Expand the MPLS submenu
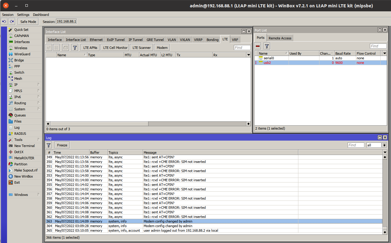 pyautogui.click(x=39, y=91)
